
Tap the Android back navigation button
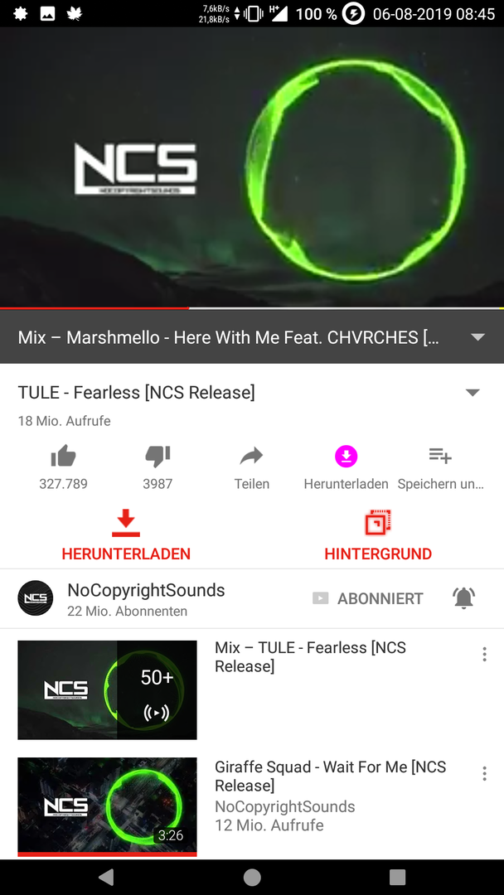[106, 877]
